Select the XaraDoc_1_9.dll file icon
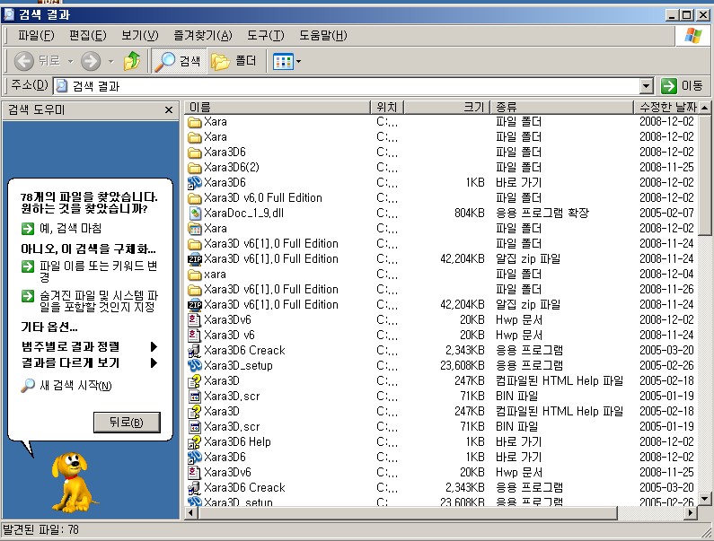The image size is (714, 541). [x=194, y=213]
